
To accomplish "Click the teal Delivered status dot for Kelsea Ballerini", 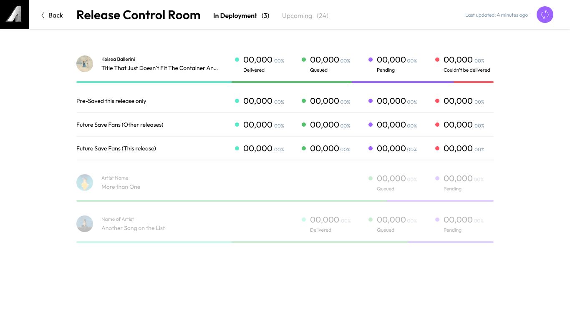I will coord(237,59).
